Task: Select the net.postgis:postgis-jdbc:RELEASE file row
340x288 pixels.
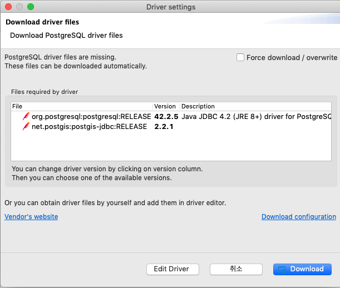Action: click(x=171, y=127)
